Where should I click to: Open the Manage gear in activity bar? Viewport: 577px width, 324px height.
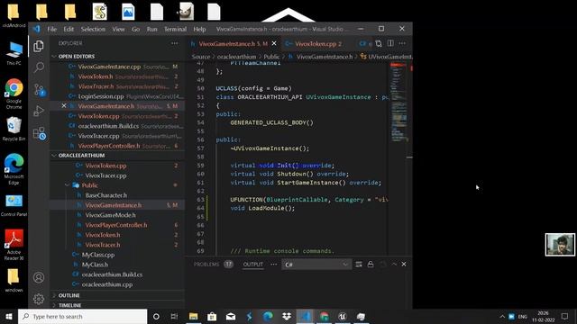[39, 299]
